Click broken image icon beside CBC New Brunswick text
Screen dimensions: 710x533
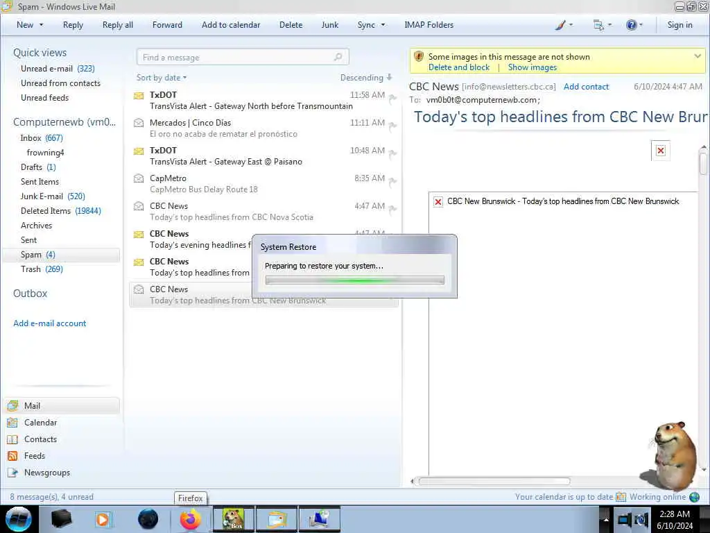coord(438,201)
